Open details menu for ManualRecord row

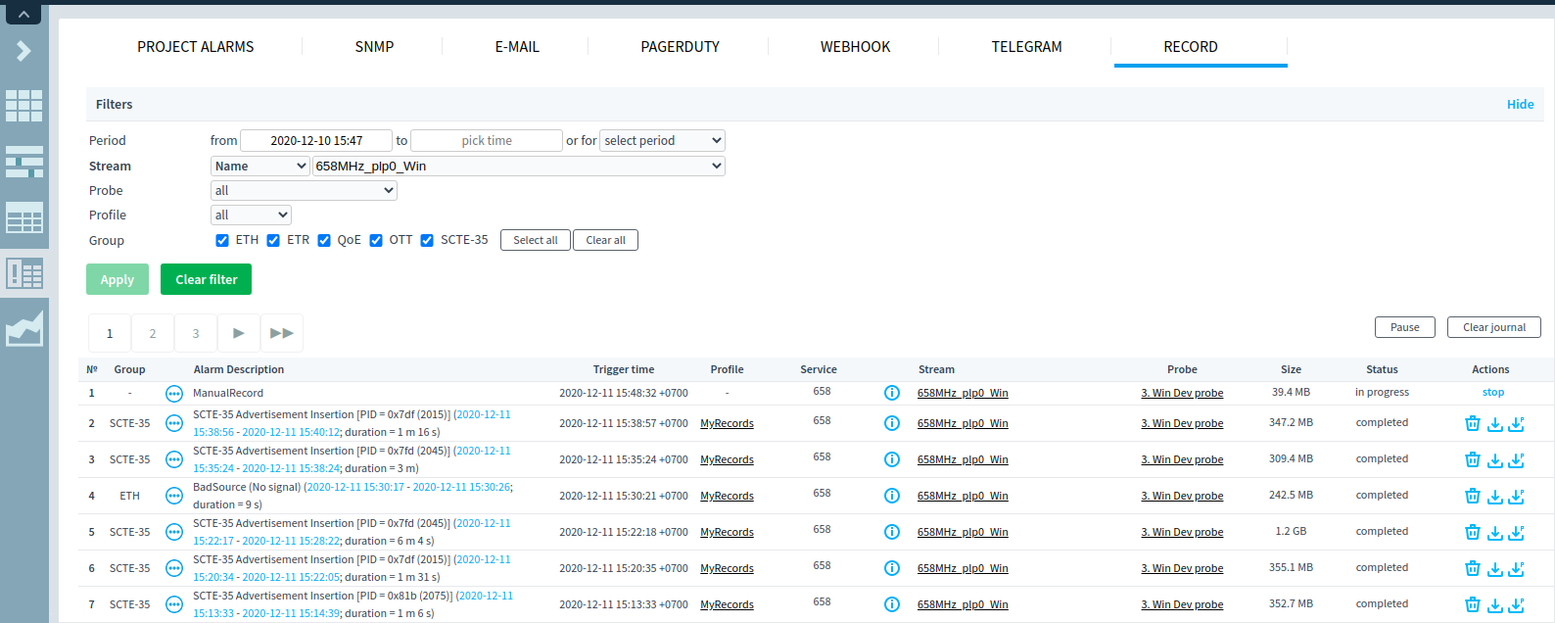(x=174, y=394)
